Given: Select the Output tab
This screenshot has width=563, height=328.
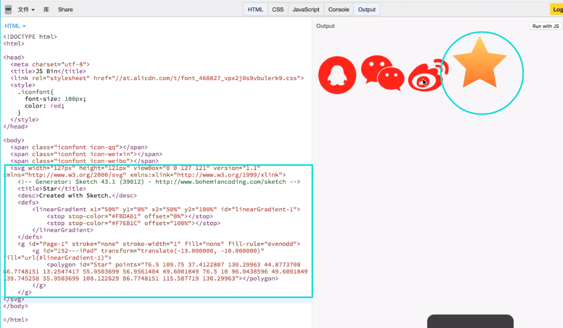Looking at the screenshot, I should pyautogui.click(x=366, y=9).
